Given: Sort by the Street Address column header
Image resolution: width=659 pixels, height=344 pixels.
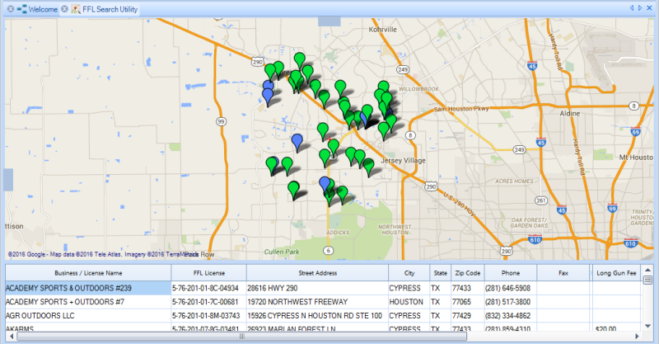Looking at the screenshot, I should pyautogui.click(x=318, y=273).
